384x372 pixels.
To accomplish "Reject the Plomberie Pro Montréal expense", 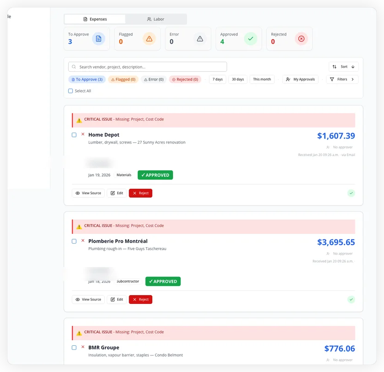I will (140, 299).
